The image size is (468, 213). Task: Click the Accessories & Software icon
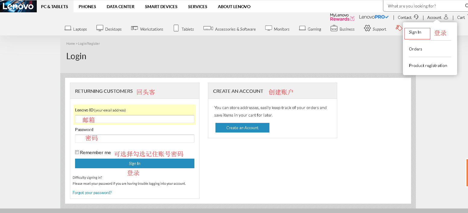coord(208,28)
